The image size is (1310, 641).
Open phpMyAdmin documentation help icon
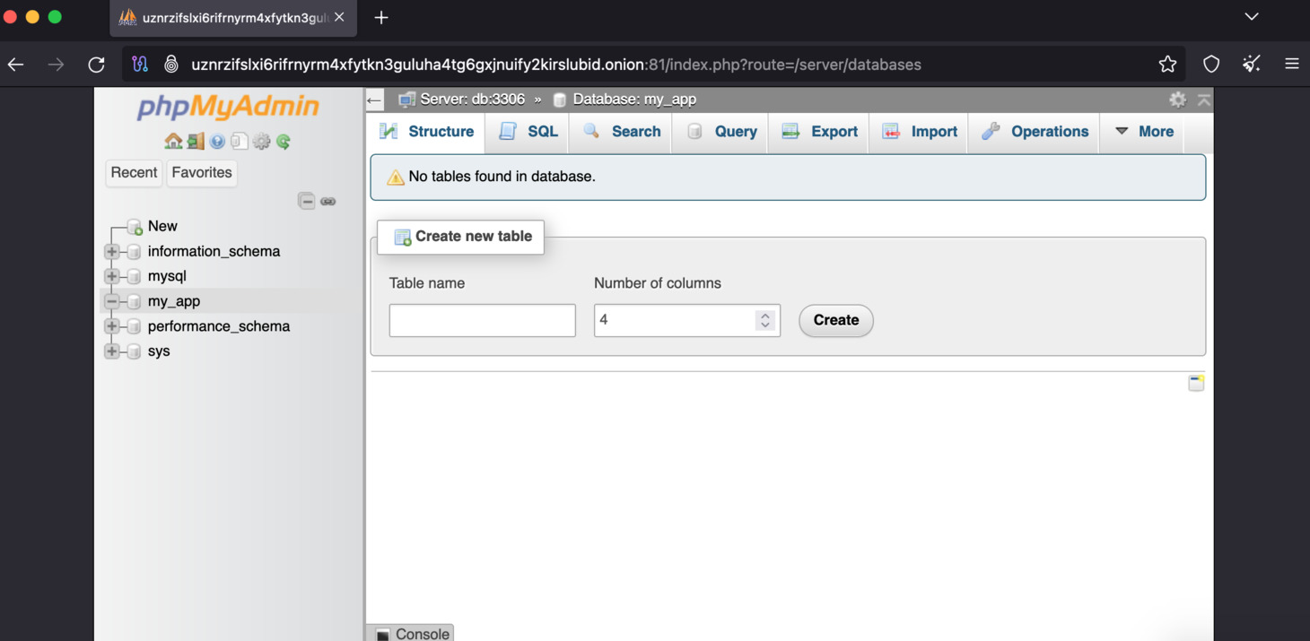point(217,142)
